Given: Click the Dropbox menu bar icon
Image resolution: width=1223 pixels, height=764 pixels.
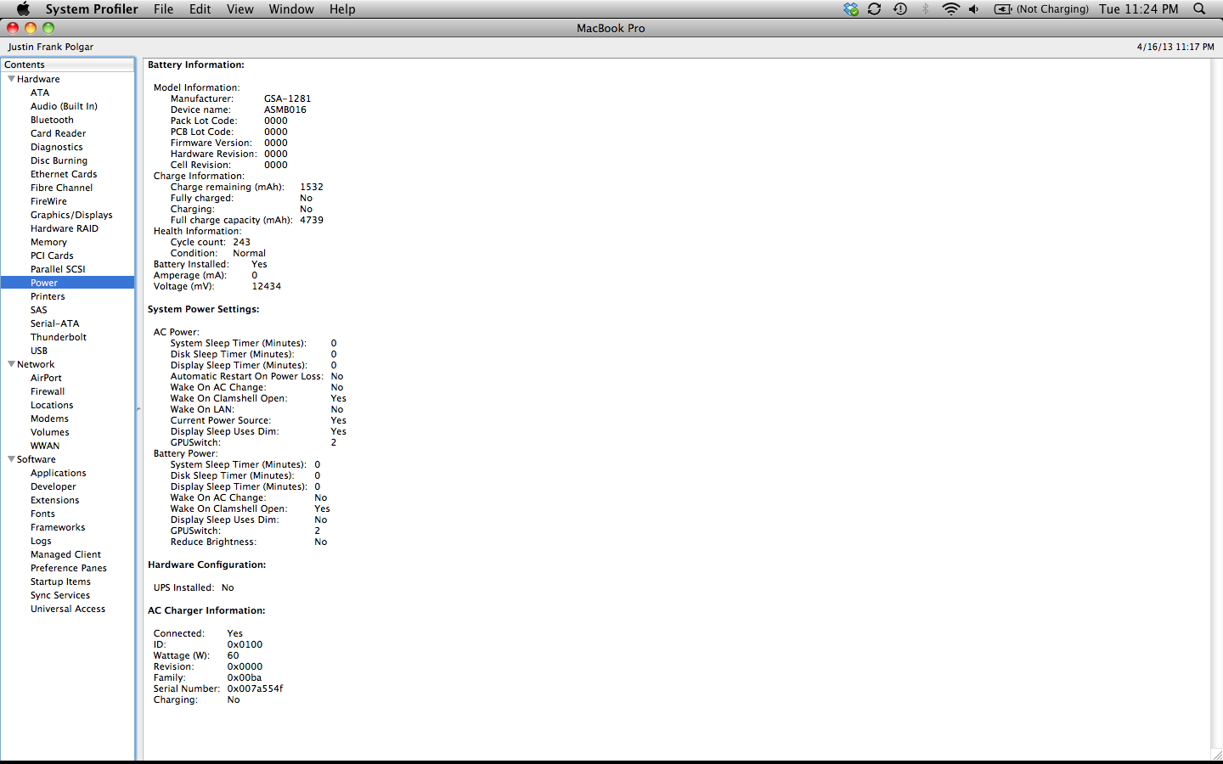Looking at the screenshot, I should [x=851, y=8].
